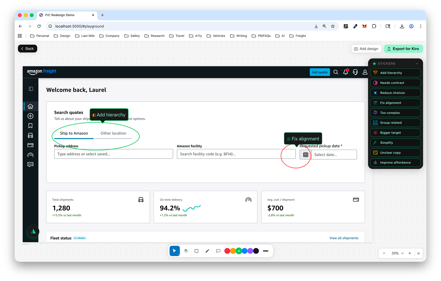Toggle the sidebar collapse panel icon

31,89
